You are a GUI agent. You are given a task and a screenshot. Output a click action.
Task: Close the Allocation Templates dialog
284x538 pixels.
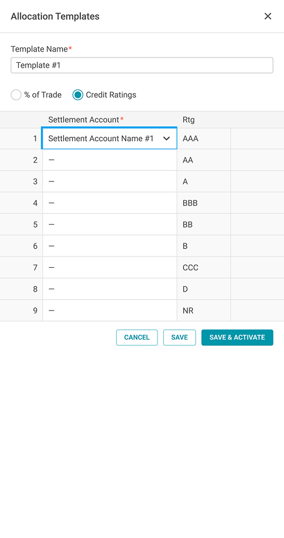coord(267,16)
